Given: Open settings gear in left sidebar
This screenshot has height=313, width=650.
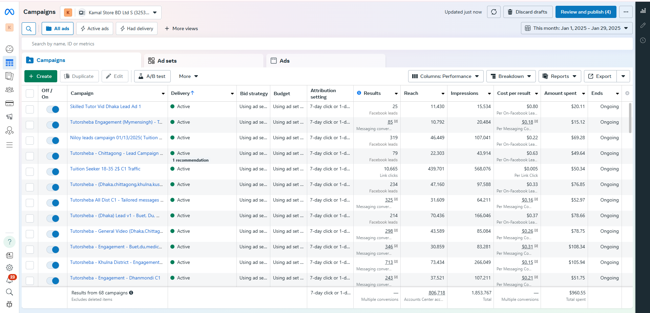Looking at the screenshot, I should pyautogui.click(x=9, y=268).
